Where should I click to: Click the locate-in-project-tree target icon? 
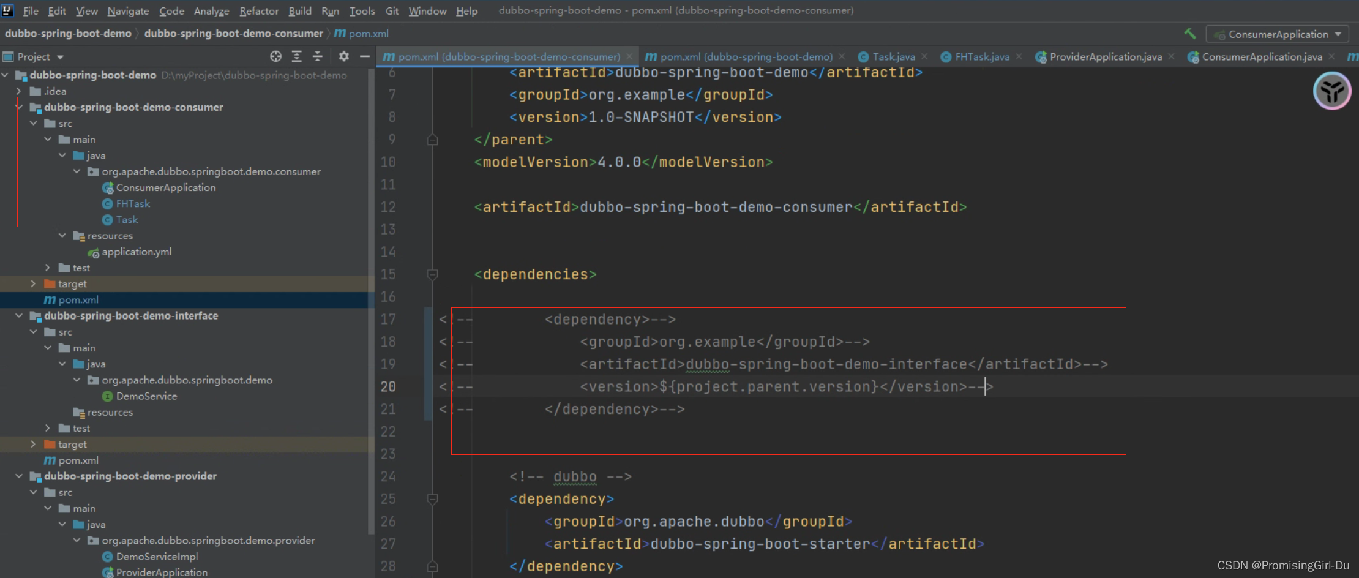[x=276, y=56]
